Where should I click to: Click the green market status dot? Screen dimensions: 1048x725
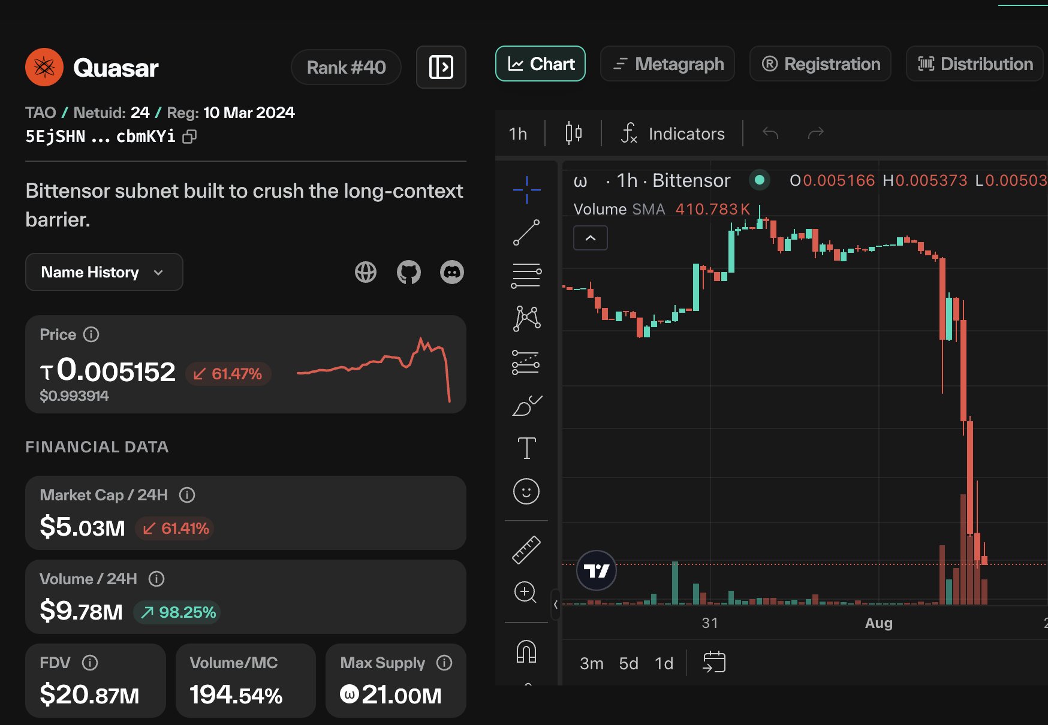760,180
